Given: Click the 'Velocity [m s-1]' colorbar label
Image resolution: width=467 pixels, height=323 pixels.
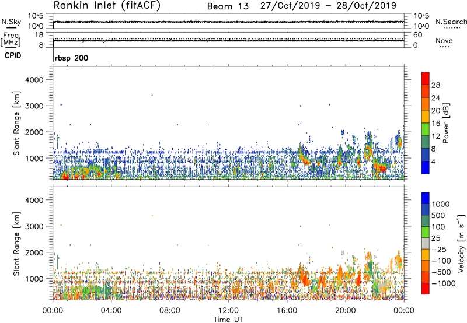Looking at the screenshot, I should coord(461,243).
